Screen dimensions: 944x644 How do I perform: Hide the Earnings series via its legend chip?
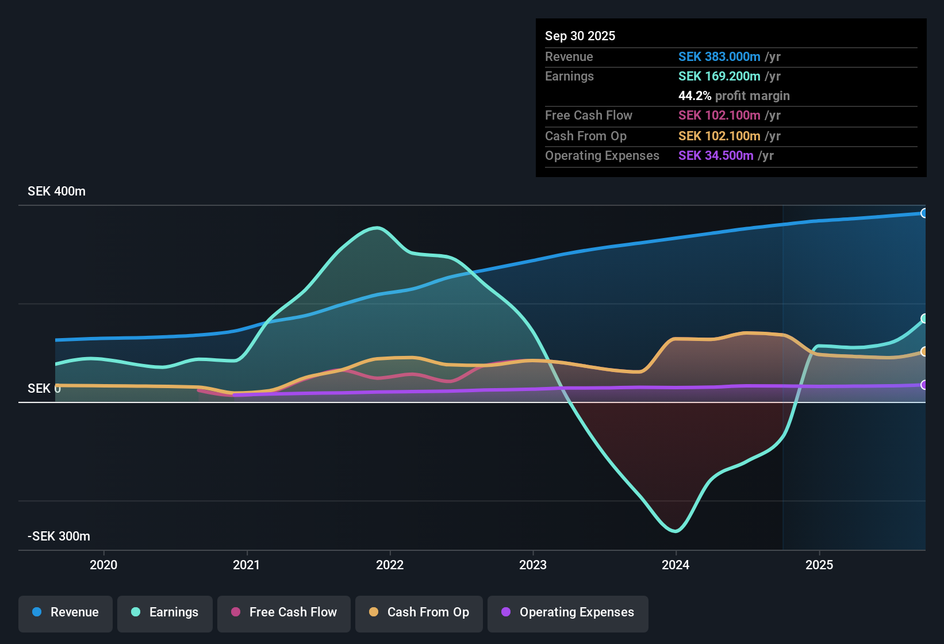click(x=164, y=614)
